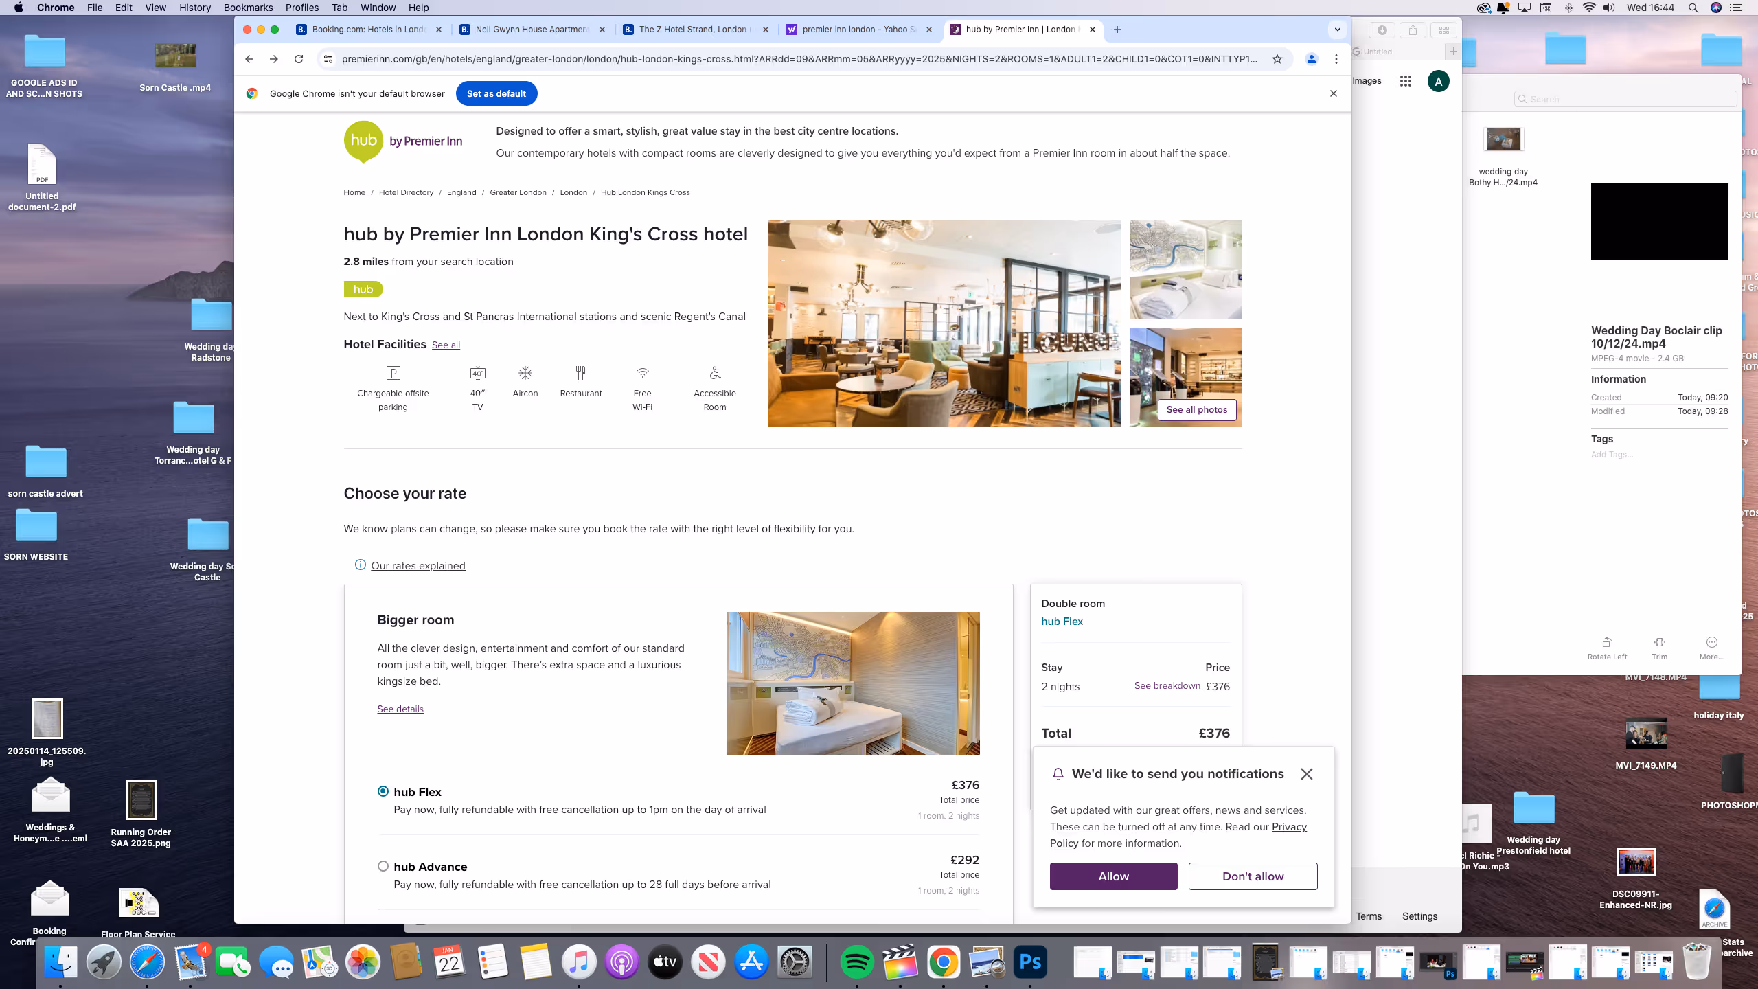Viewport: 1758px width, 989px height.
Task: Click the Our rates explained info icon
Action: pos(360,565)
